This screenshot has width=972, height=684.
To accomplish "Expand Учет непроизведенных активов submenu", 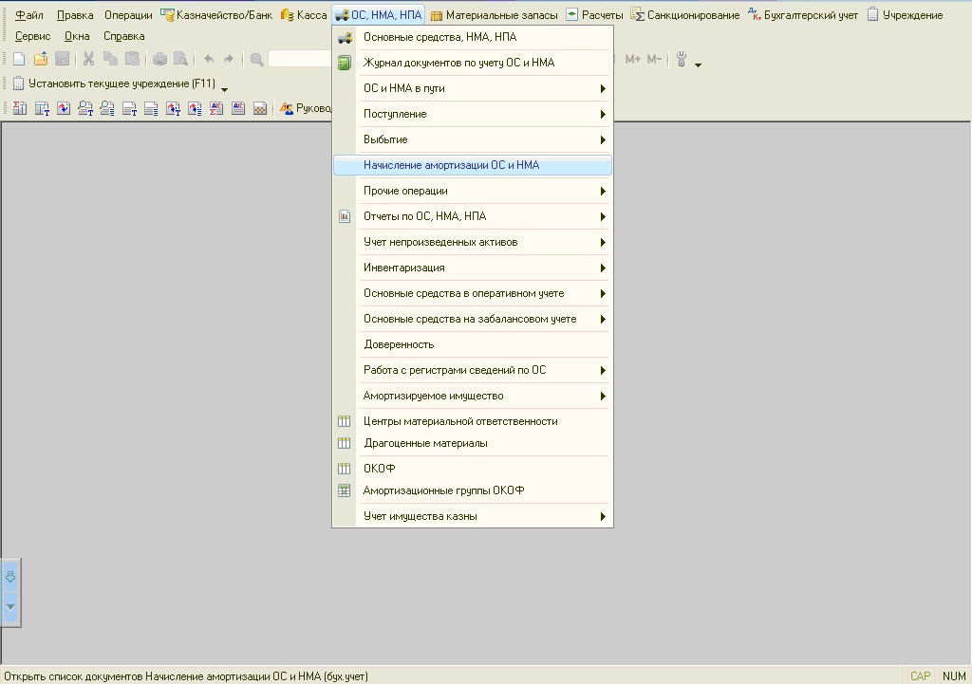I will point(473,242).
